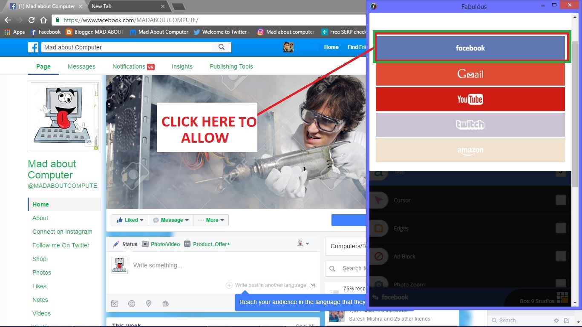Open Notes in the page sidebar

[x=40, y=300]
